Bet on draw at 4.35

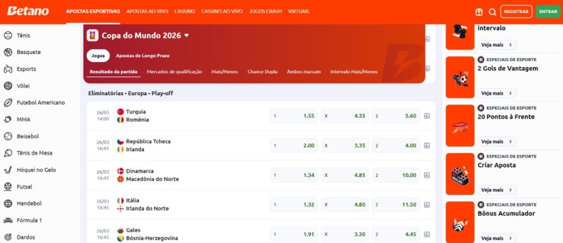point(345,116)
